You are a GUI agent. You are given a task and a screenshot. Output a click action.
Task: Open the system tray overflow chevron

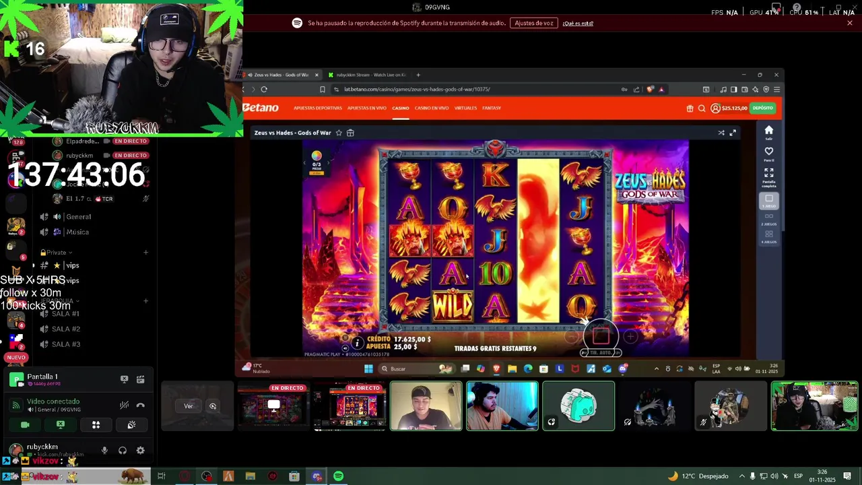(x=741, y=476)
